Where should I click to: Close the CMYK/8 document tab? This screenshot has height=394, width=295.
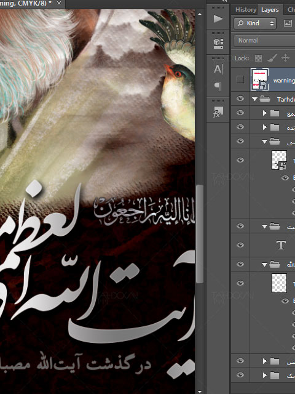59,2
